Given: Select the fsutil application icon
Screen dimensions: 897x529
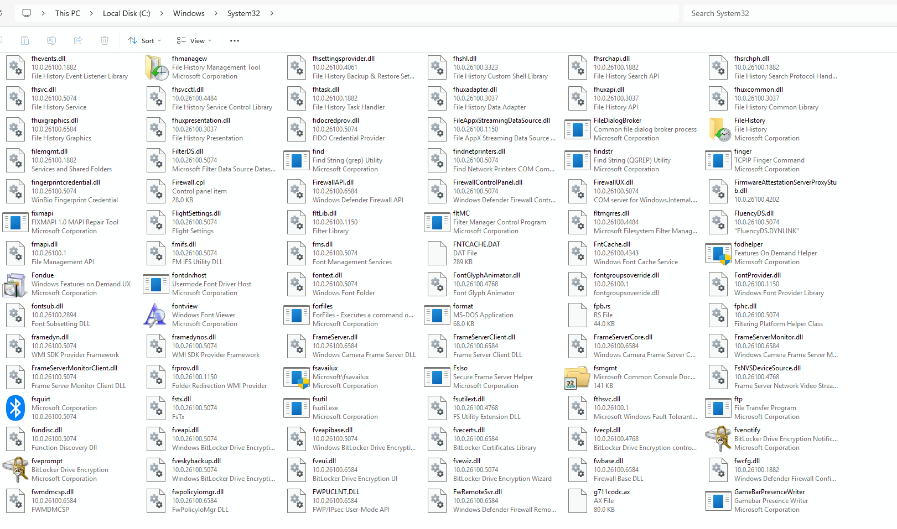Looking at the screenshot, I should click(297, 408).
